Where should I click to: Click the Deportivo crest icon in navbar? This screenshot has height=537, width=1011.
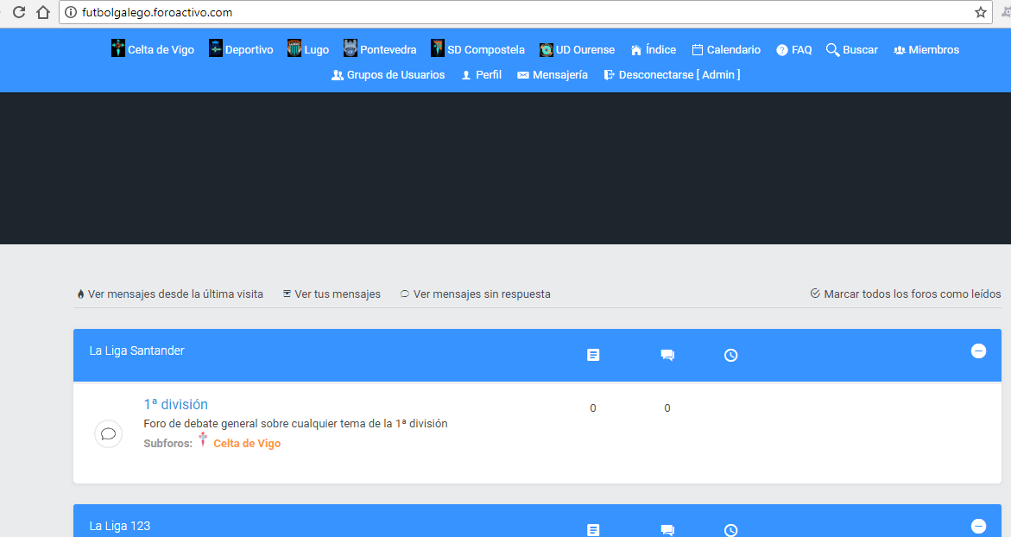click(x=215, y=47)
